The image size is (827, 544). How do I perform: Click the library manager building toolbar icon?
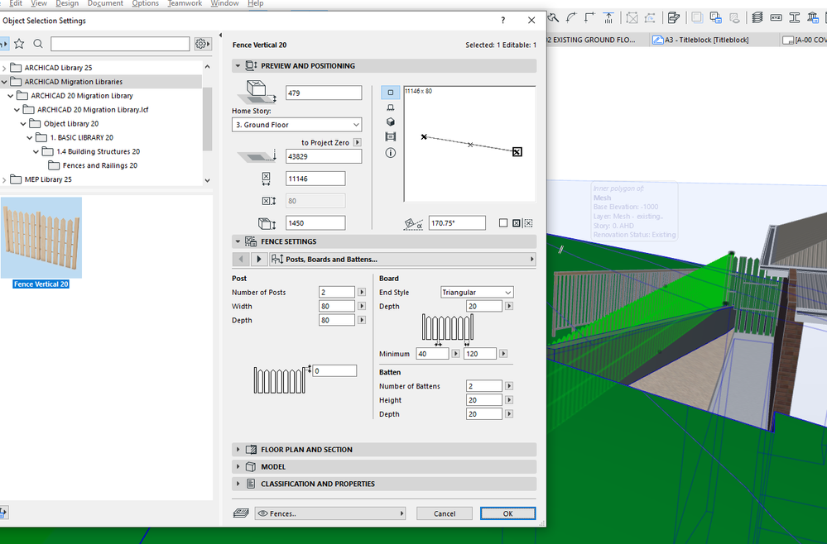[x=812, y=18]
